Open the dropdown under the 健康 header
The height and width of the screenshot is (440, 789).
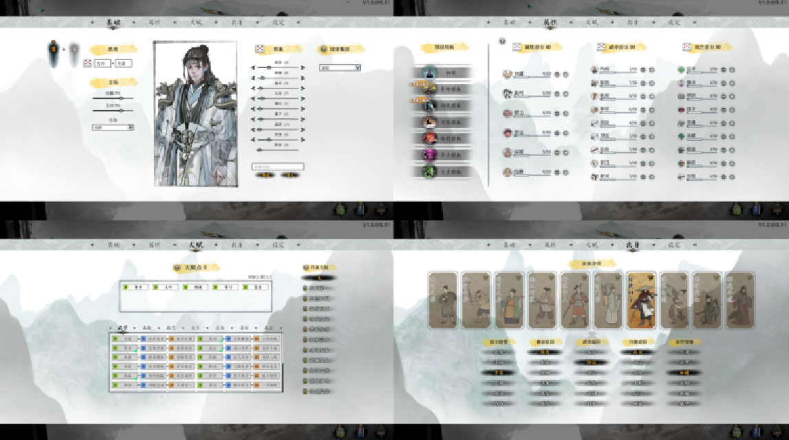pyautogui.click(x=340, y=67)
